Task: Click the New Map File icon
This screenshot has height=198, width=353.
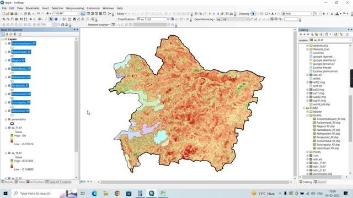Action: point(4,14)
